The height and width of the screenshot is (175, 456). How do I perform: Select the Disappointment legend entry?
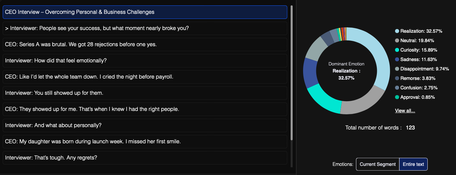[422, 69]
